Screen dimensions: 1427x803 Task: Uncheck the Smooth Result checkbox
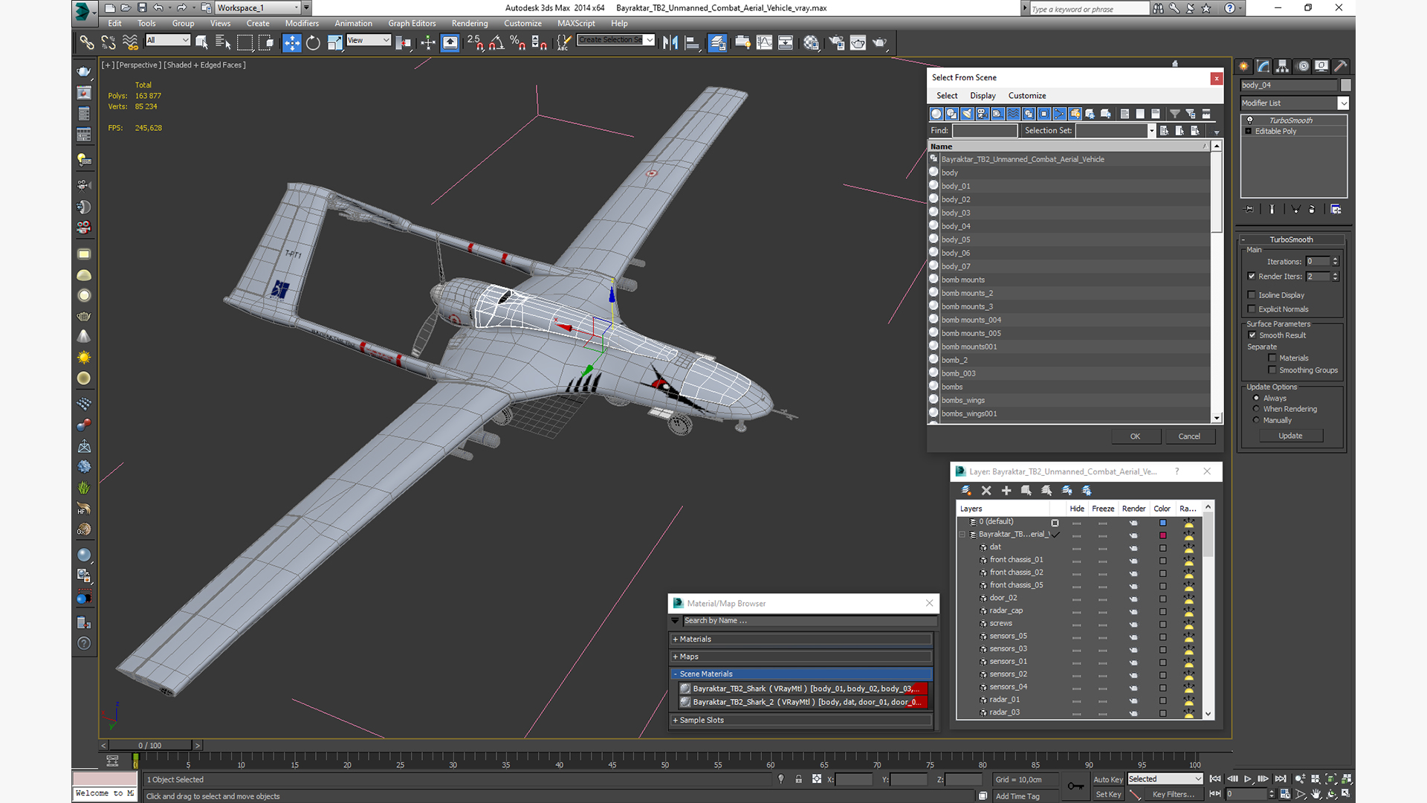click(1252, 335)
